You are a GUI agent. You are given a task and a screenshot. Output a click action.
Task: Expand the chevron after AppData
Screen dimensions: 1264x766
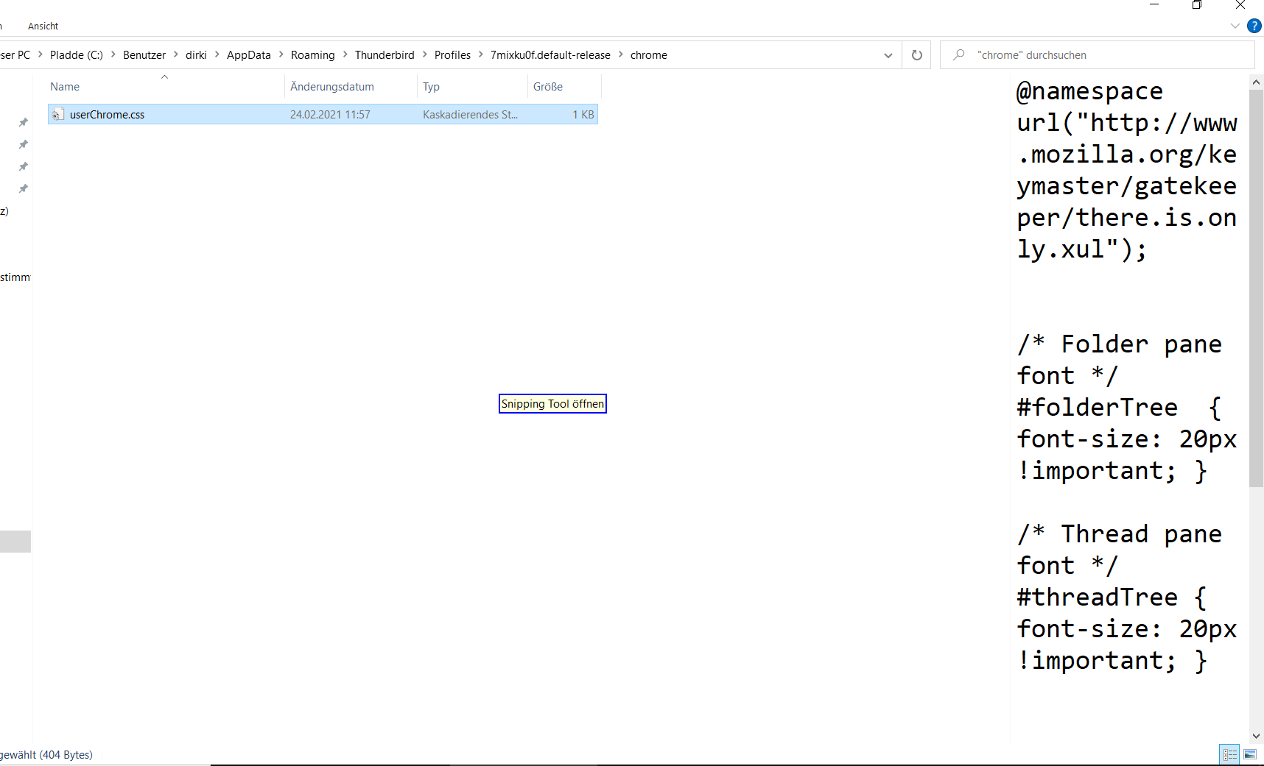281,54
